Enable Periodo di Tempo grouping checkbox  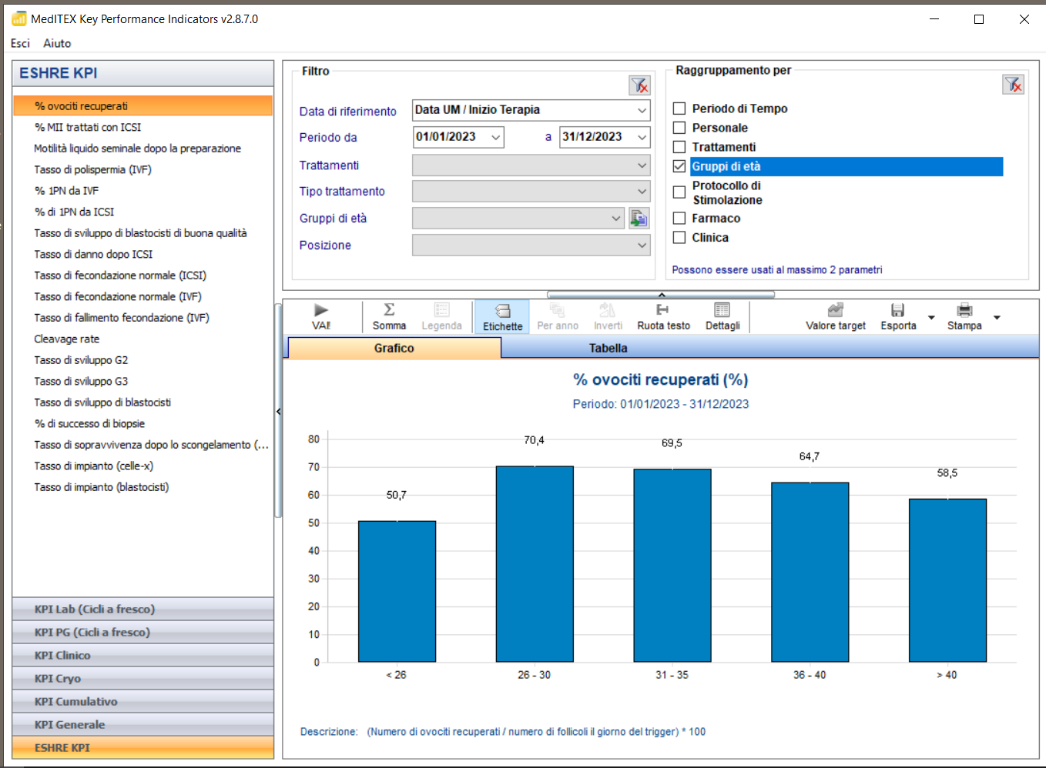pos(679,109)
